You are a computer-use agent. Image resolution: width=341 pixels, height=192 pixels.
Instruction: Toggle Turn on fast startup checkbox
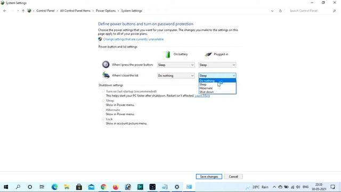point(103,91)
